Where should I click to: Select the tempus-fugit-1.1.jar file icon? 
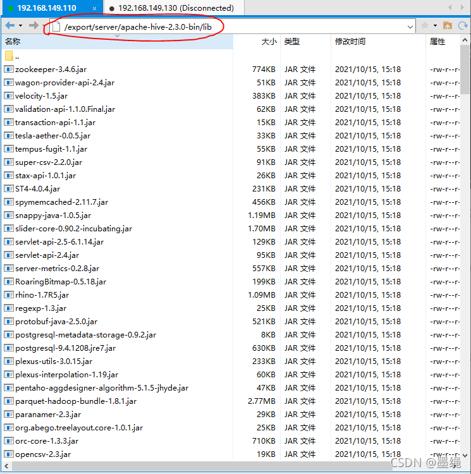pyautogui.click(x=9, y=149)
